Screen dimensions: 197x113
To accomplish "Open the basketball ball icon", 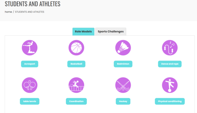I will (76, 48).
